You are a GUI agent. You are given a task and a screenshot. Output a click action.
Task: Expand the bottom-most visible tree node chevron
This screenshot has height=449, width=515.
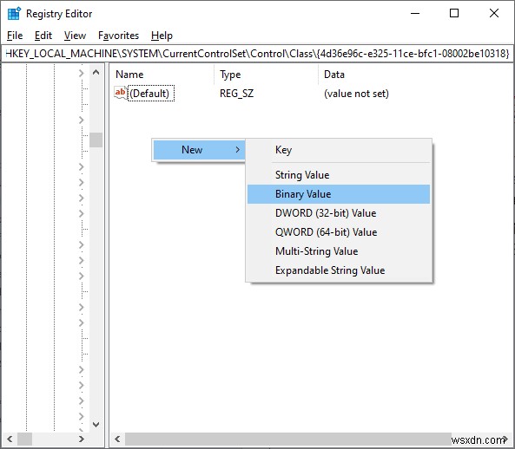[x=81, y=417]
